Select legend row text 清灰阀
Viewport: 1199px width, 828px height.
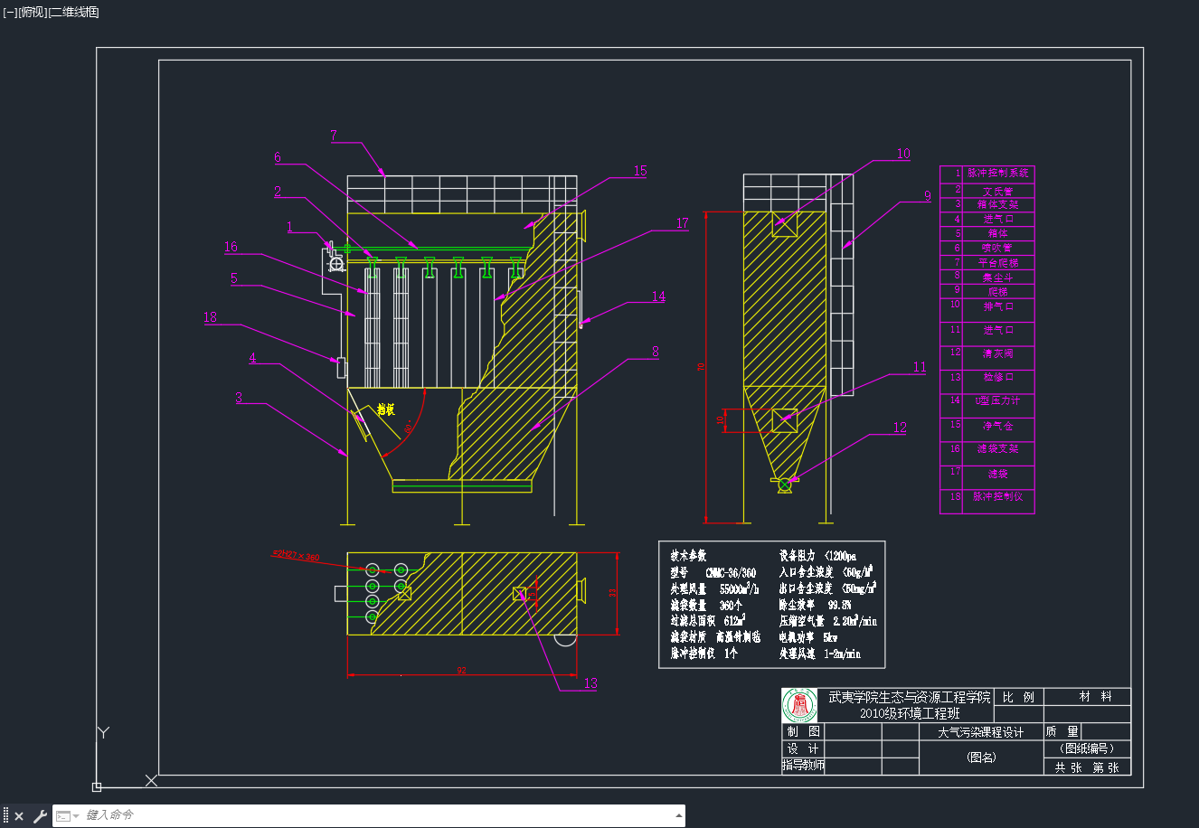tap(997, 354)
